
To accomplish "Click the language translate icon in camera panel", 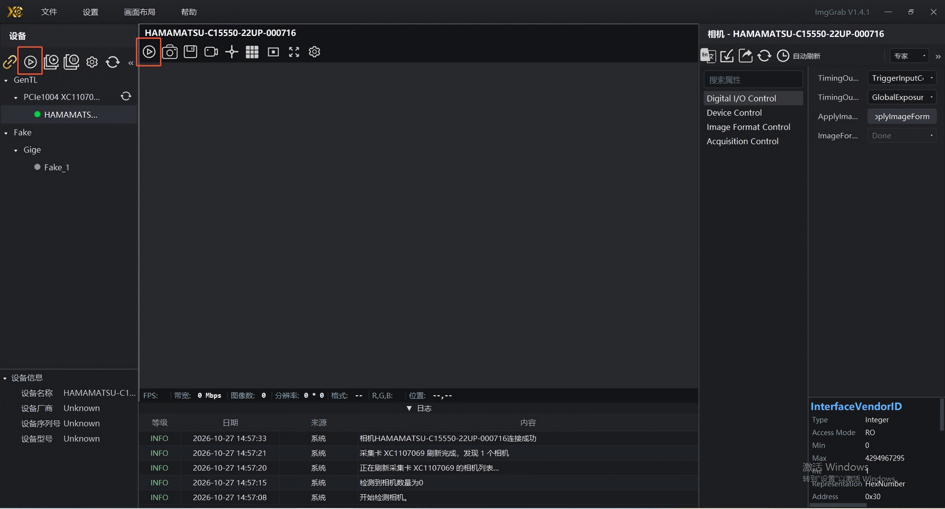I will pyautogui.click(x=708, y=56).
